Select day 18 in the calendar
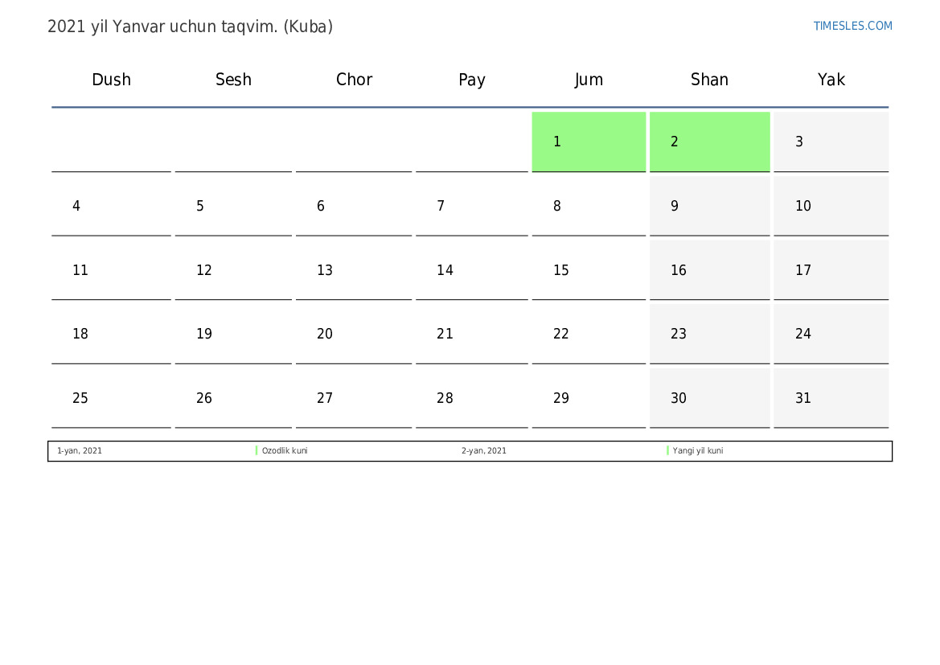 (112, 334)
